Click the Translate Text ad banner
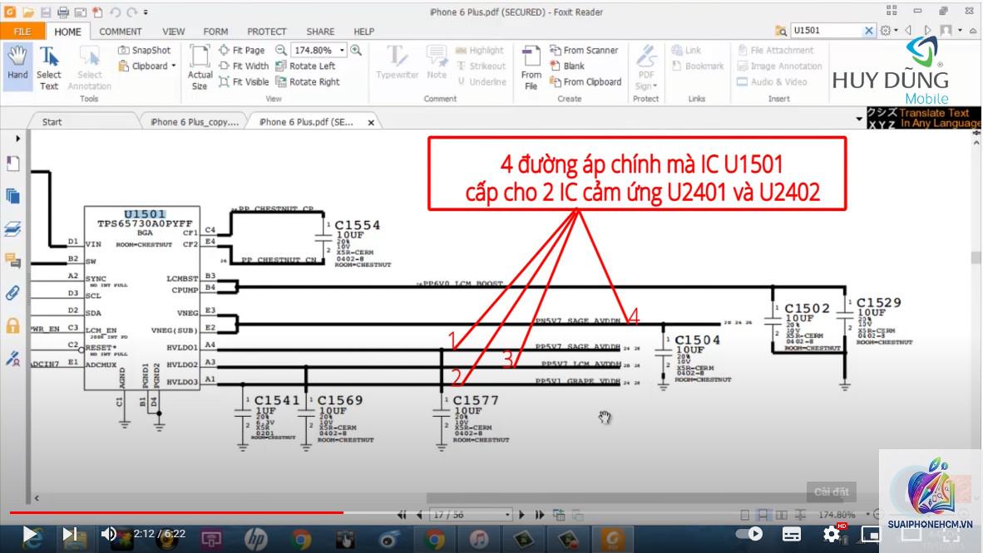The width and height of the screenshot is (983, 553). 924,118
